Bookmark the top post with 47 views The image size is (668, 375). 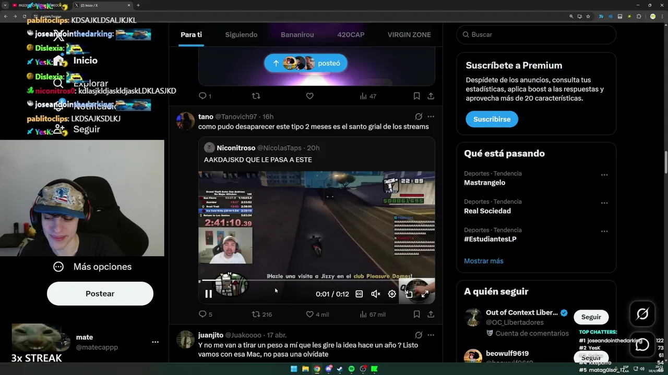click(416, 96)
